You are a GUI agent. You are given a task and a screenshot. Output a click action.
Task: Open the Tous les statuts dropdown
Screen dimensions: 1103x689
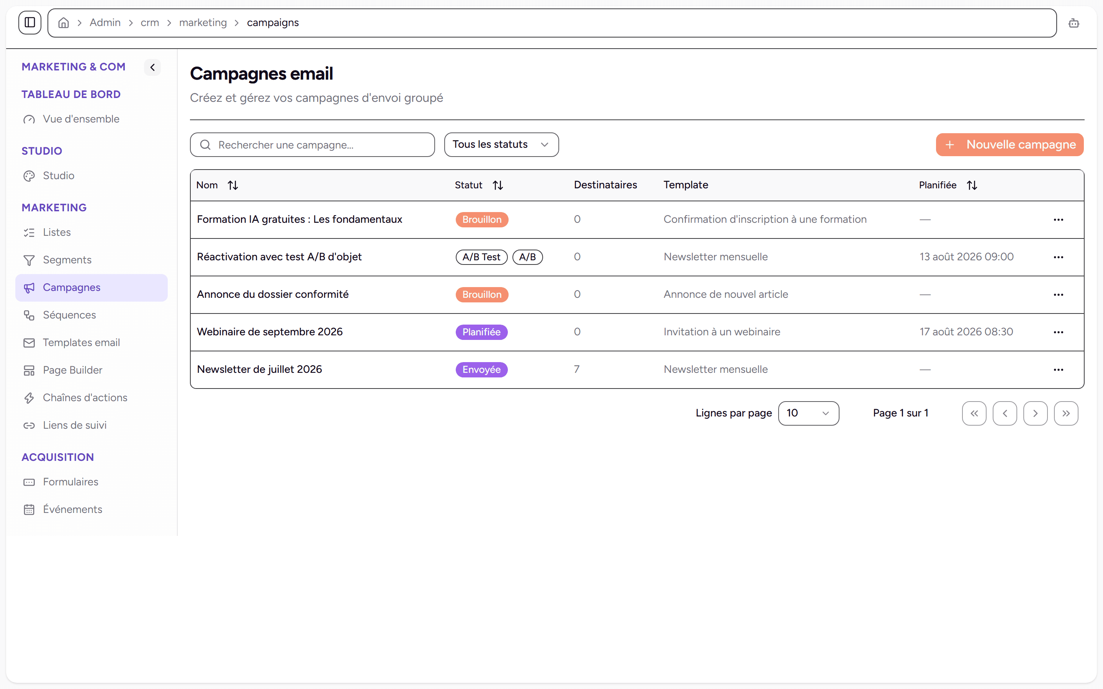[x=501, y=145]
